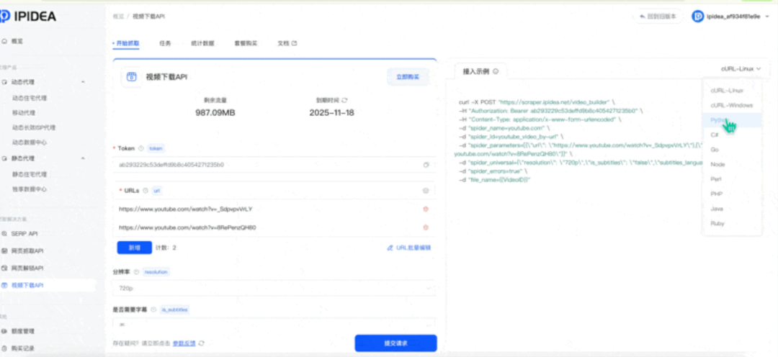
Task: Click the url parameter tag
Action: [157, 191]
